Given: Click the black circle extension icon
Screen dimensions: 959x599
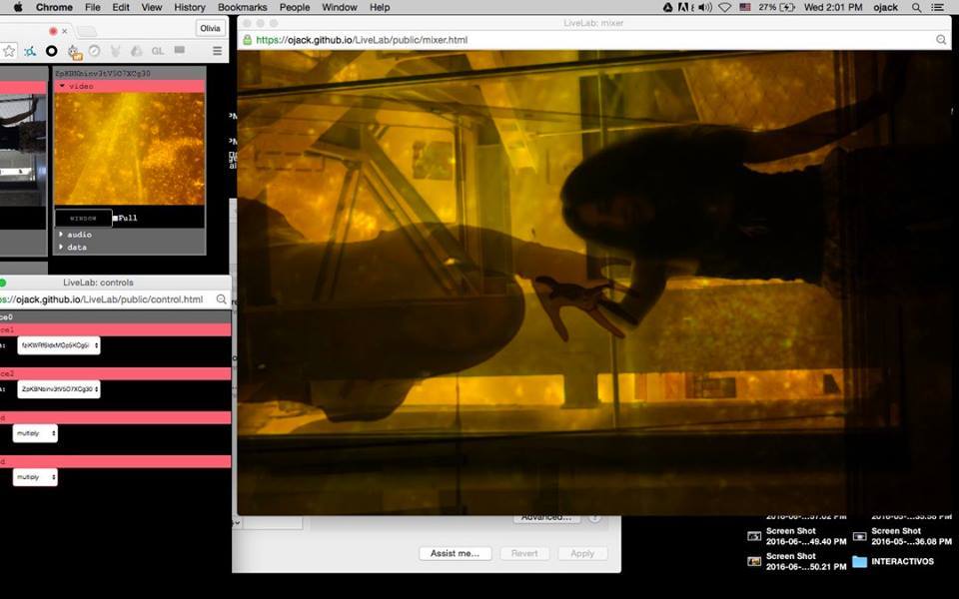Looking at the screenshot, I should pyautogui.click(x=52, y=51).
